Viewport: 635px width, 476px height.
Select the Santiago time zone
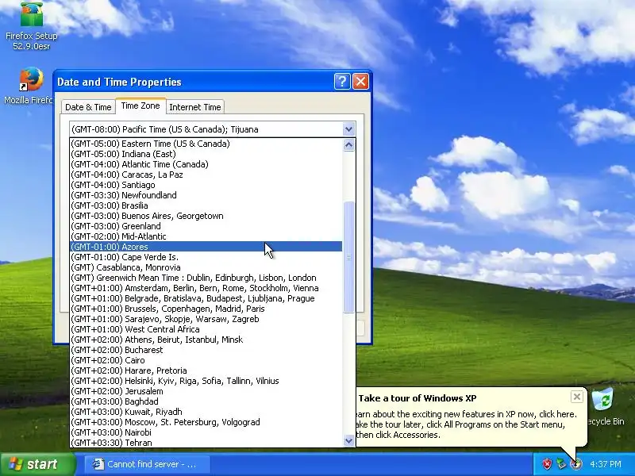click(206, 185)
